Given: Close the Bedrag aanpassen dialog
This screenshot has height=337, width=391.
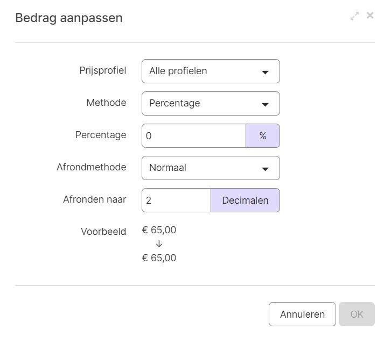Looking at the screenshot, I should (x=370, y=16).
